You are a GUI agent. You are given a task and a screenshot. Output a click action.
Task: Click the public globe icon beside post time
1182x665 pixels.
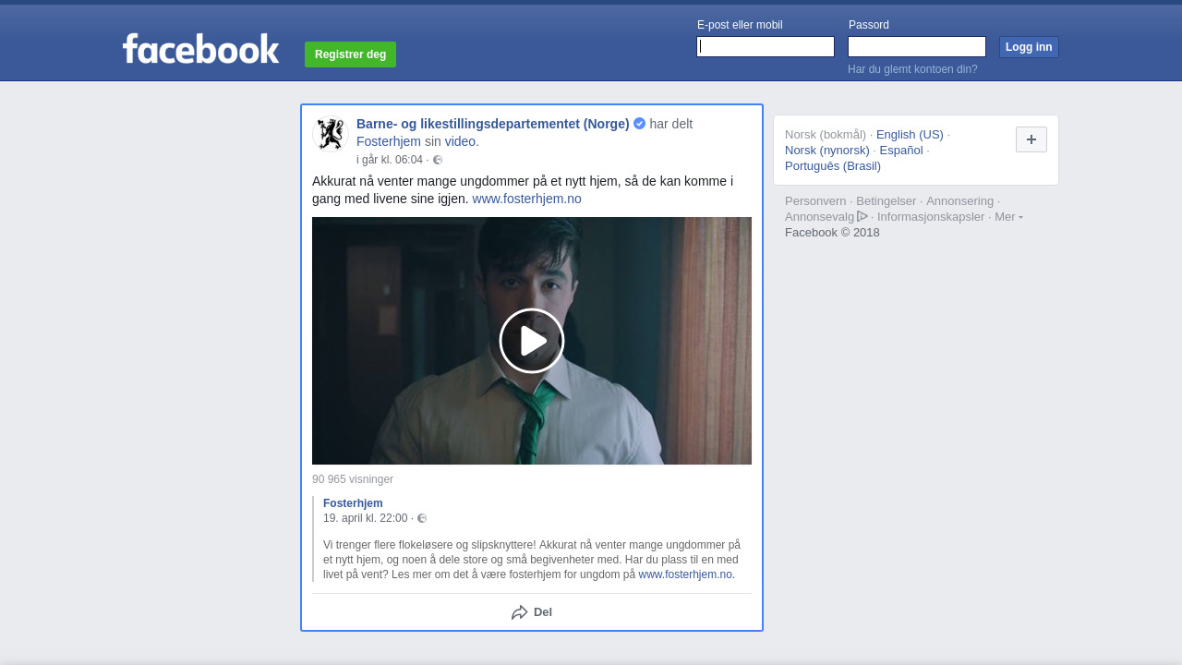pyautogui.click(x=438, y=160)
